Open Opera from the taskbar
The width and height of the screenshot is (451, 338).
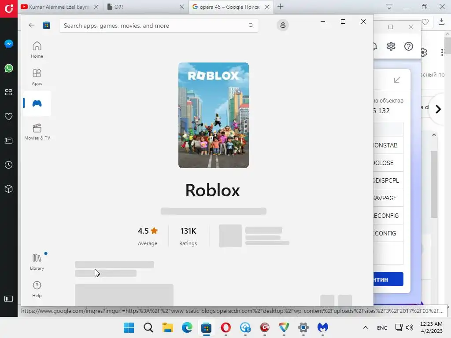[226, 327]
